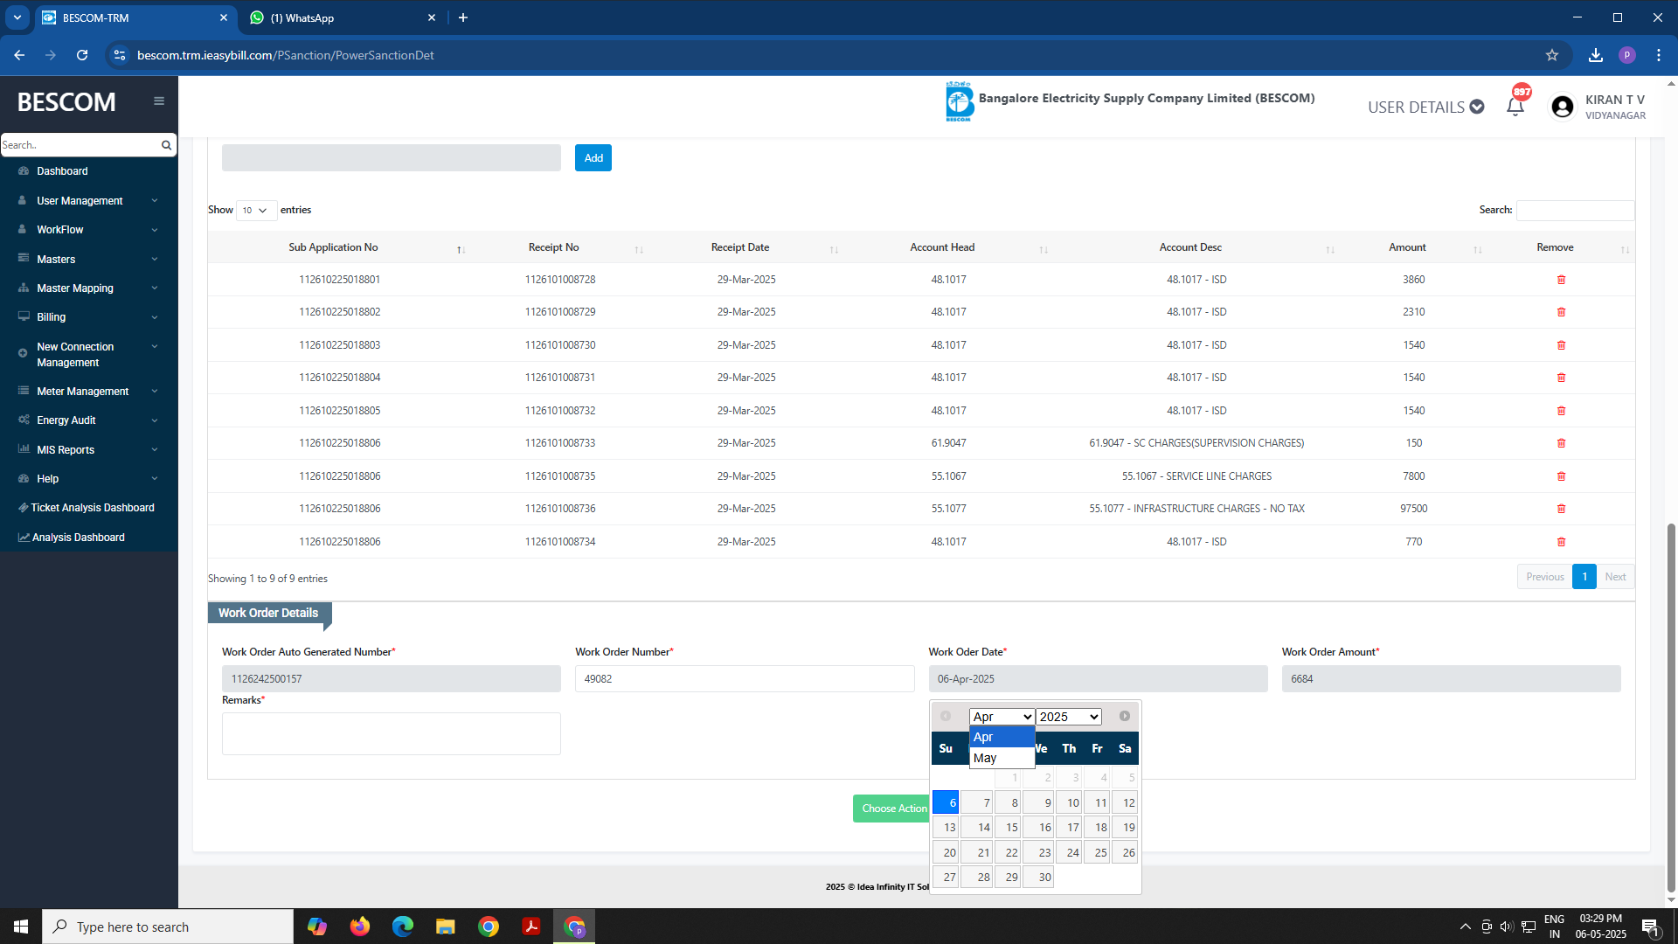Toggle the BESCOM sidebar hamburger menu

pyautogui.click(x=159, y=101)
